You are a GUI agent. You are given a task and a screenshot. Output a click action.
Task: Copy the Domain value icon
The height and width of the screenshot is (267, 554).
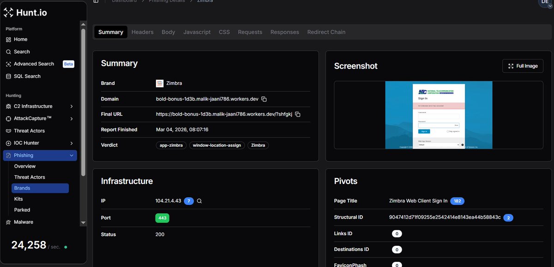click(264, 99)
